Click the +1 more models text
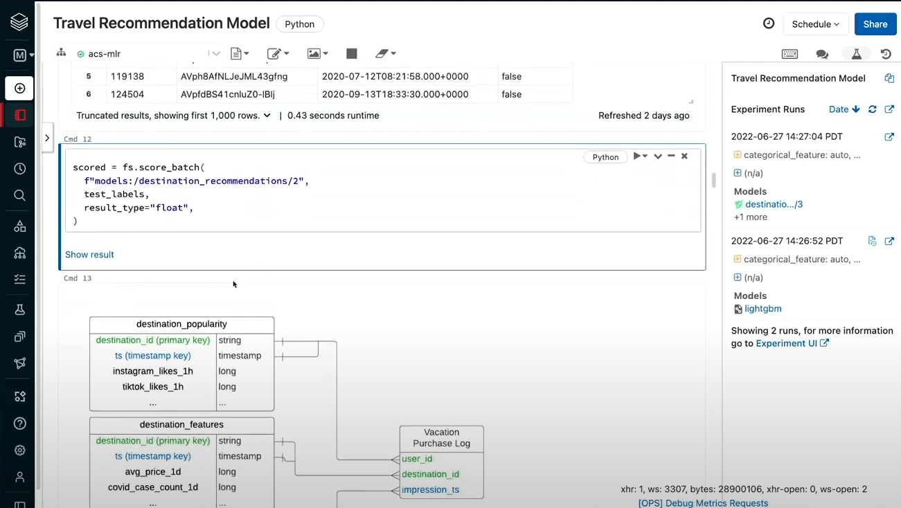Viewport: 901px width, 508px height. click(x=751, y=217)
